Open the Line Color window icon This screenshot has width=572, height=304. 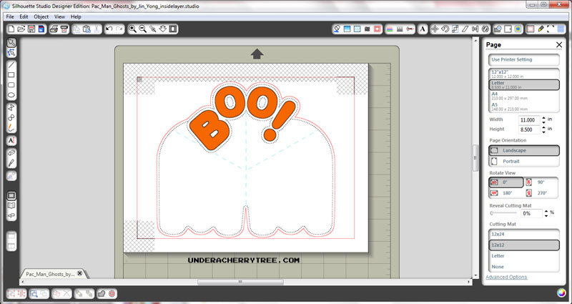[x=389, y=29]
